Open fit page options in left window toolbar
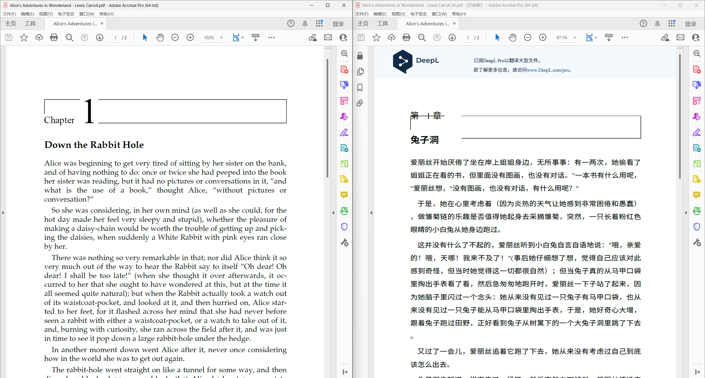Image resolution: width=705 pixels, height=378 pixels. [x=238, y=37]
